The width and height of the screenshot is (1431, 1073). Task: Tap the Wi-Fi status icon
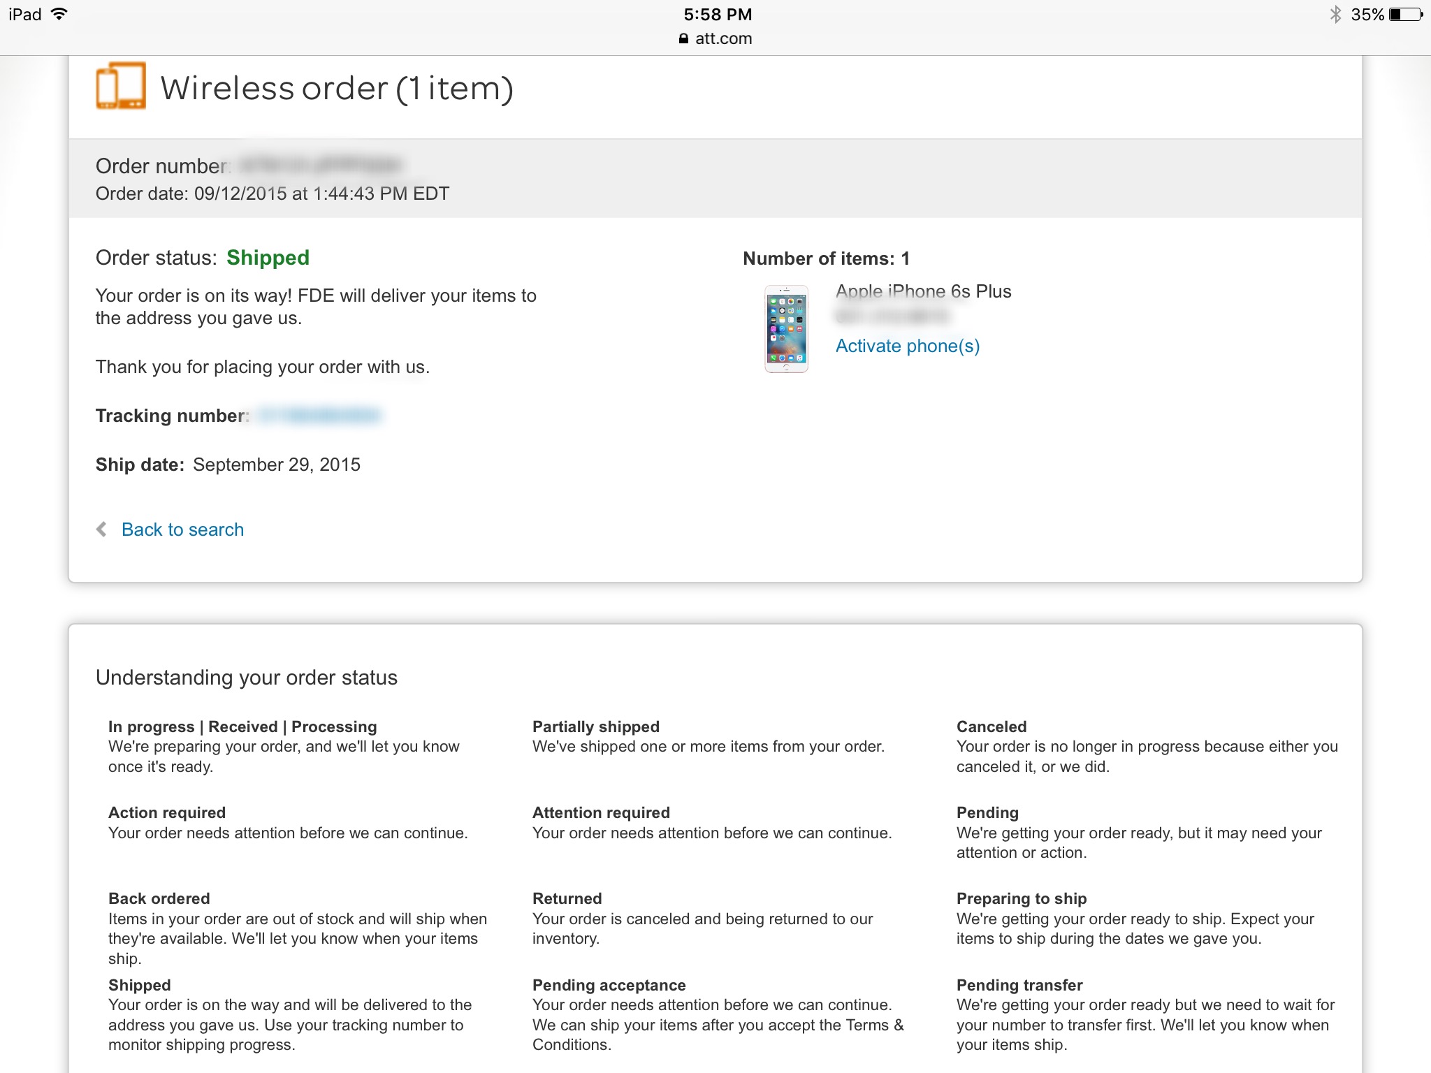tap(59, 14)
